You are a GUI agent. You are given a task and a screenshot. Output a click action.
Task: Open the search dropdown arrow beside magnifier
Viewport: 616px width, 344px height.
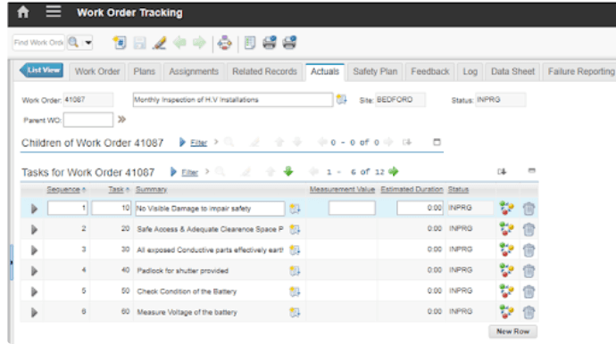pyautogui.click(x=88, y=43)
